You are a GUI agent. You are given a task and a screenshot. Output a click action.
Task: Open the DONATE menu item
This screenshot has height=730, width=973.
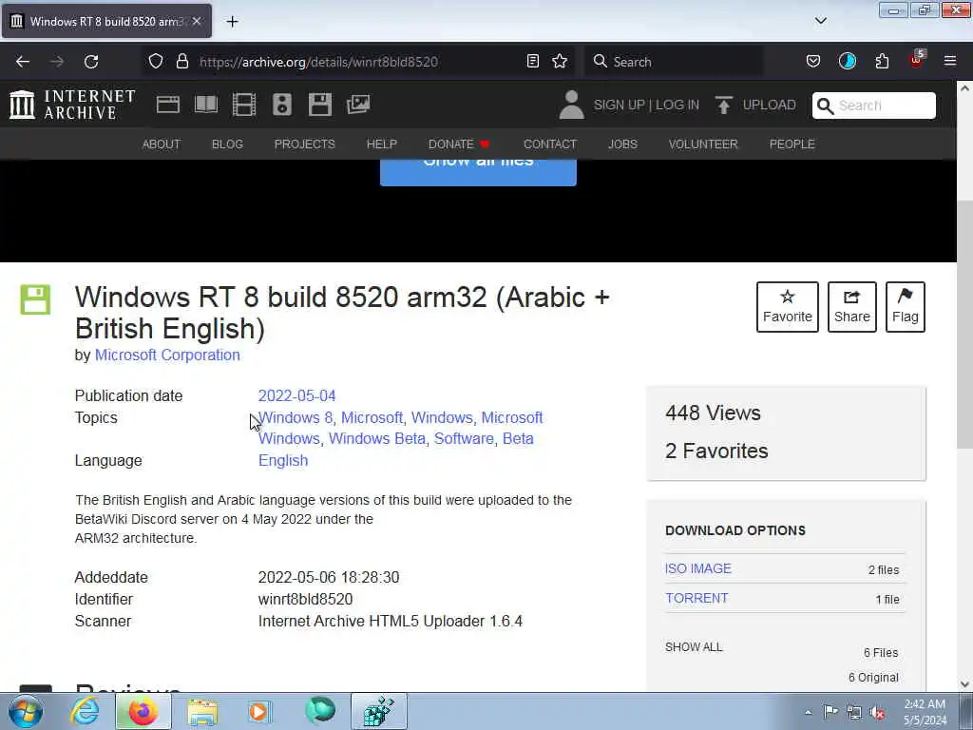[459, 144]
